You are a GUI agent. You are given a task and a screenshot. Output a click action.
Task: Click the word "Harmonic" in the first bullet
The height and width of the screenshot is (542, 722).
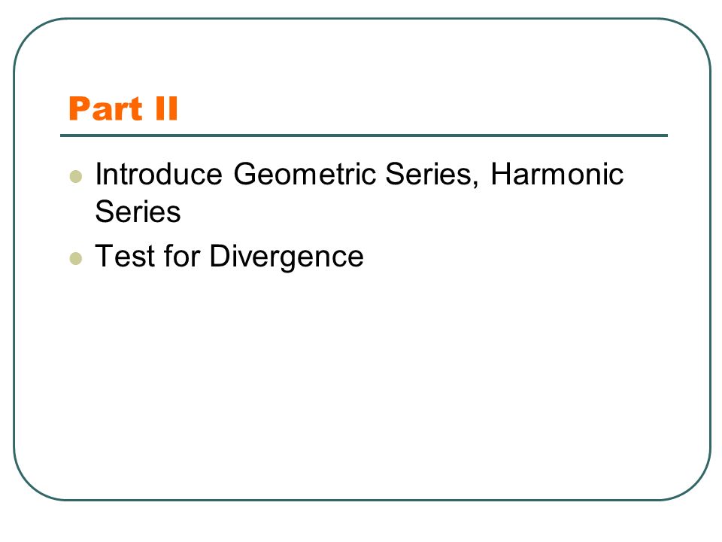[557, 174]
